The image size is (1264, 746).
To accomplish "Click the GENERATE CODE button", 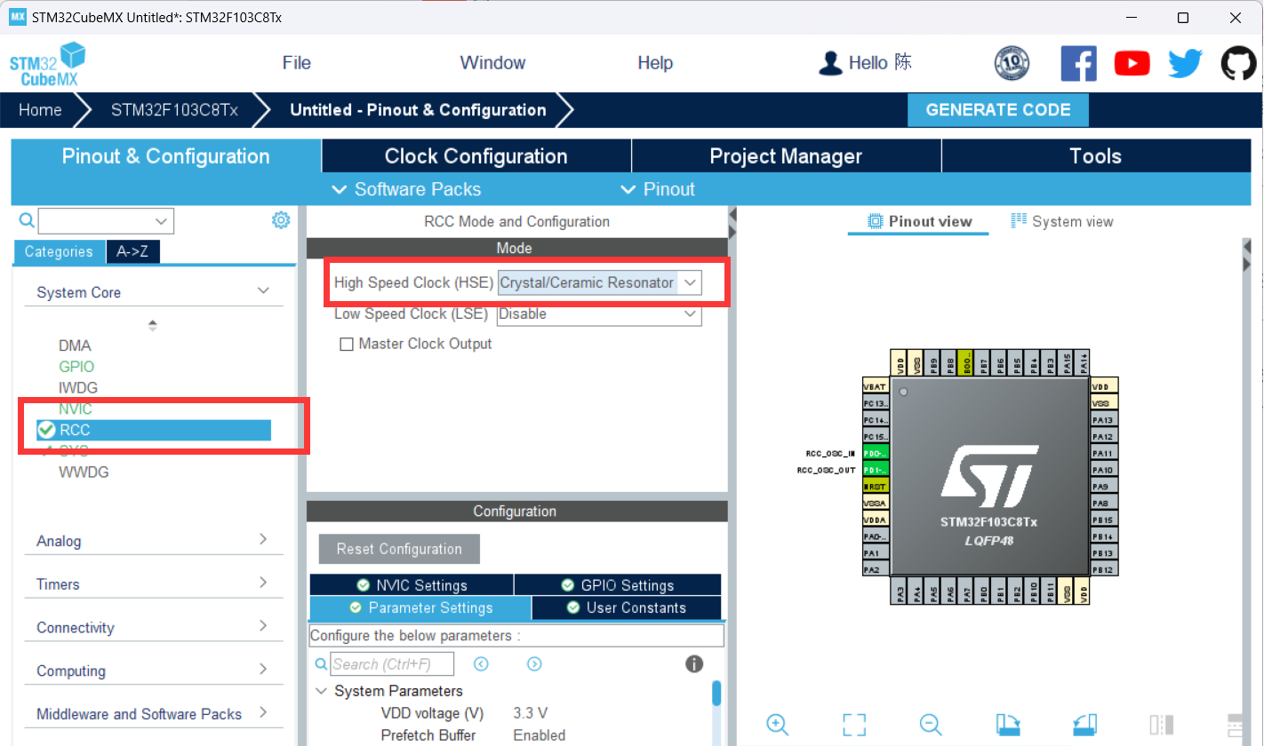I will [997, 109].
